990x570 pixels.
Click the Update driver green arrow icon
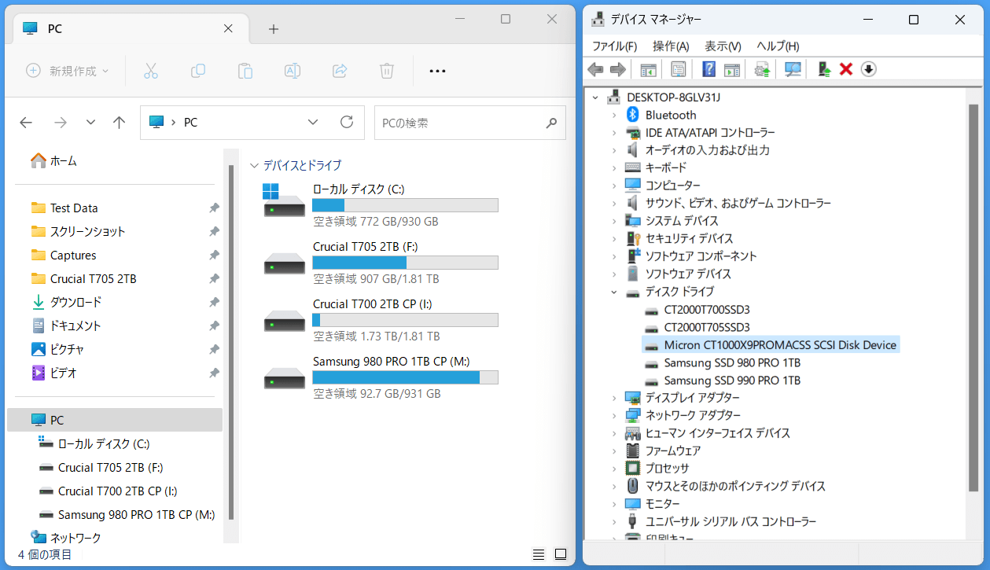(x=824, y=70)
